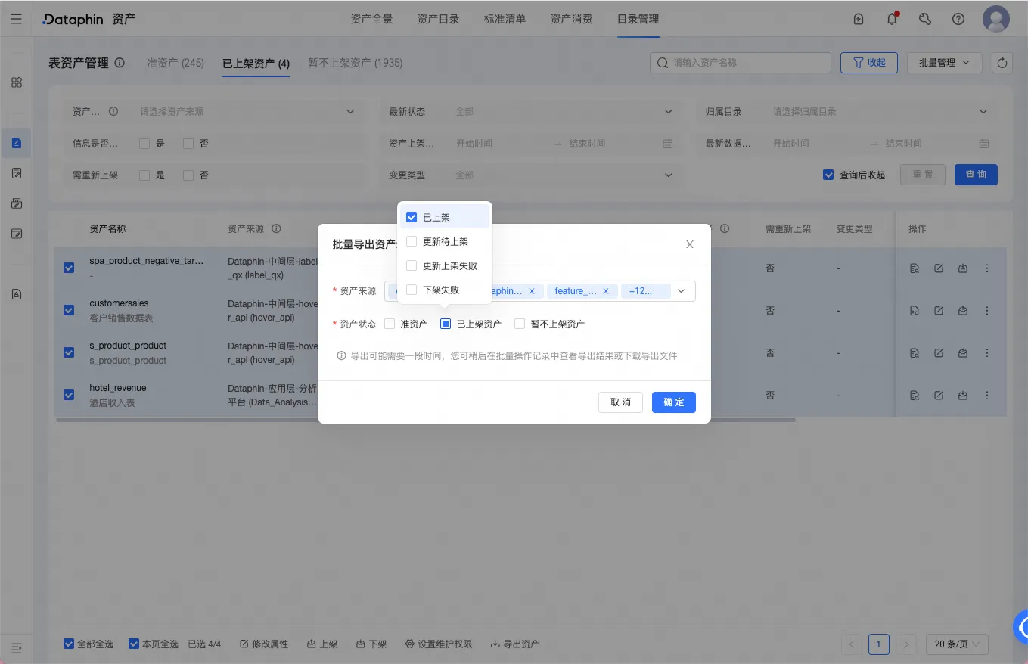
Task: Click 修改属性 in the bottom bar
Action: [x=264, y=644]
